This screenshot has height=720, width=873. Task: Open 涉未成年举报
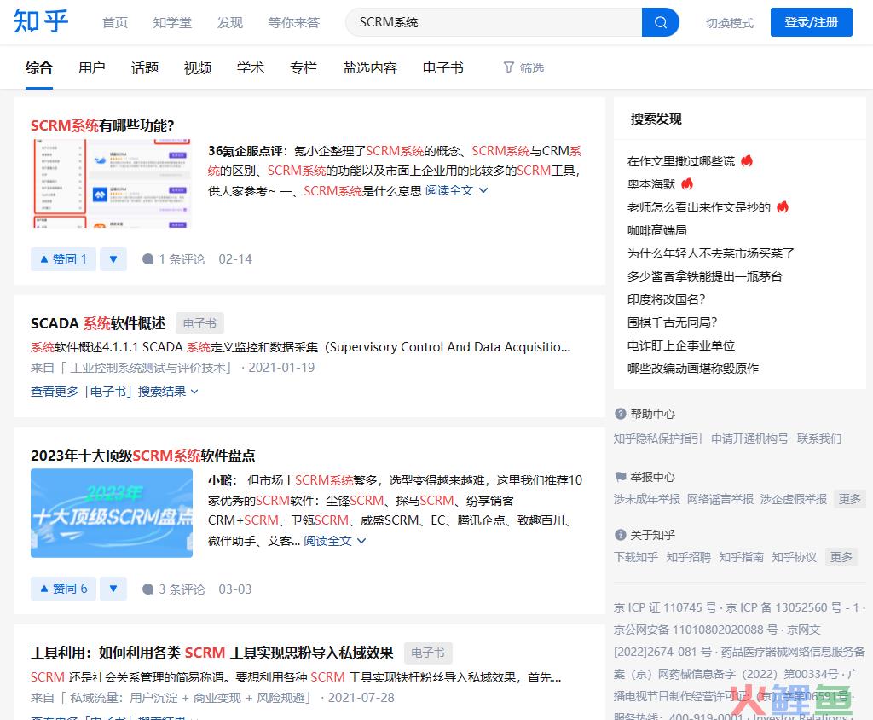pyautogui.click(x=647, y=499)
